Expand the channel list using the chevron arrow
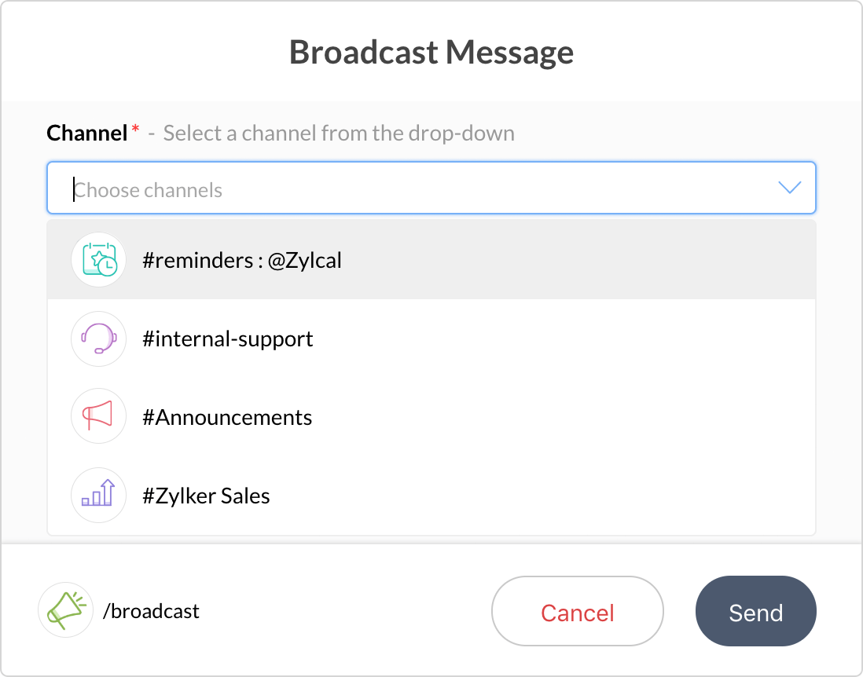Image resolution: width=863 pixels, height=677 pixels. 788,188
